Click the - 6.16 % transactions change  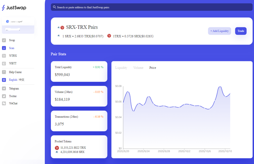click(98, 117)
